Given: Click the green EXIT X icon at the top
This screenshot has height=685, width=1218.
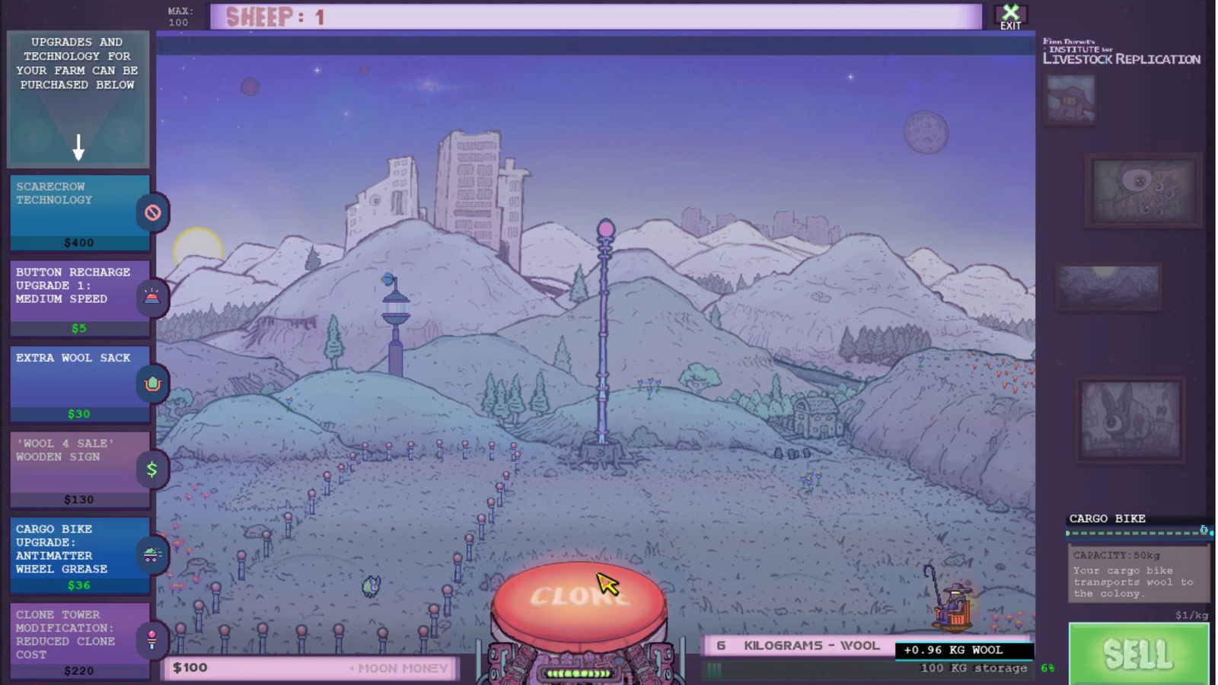Looking at the screenshot, I should (1010, 14).
